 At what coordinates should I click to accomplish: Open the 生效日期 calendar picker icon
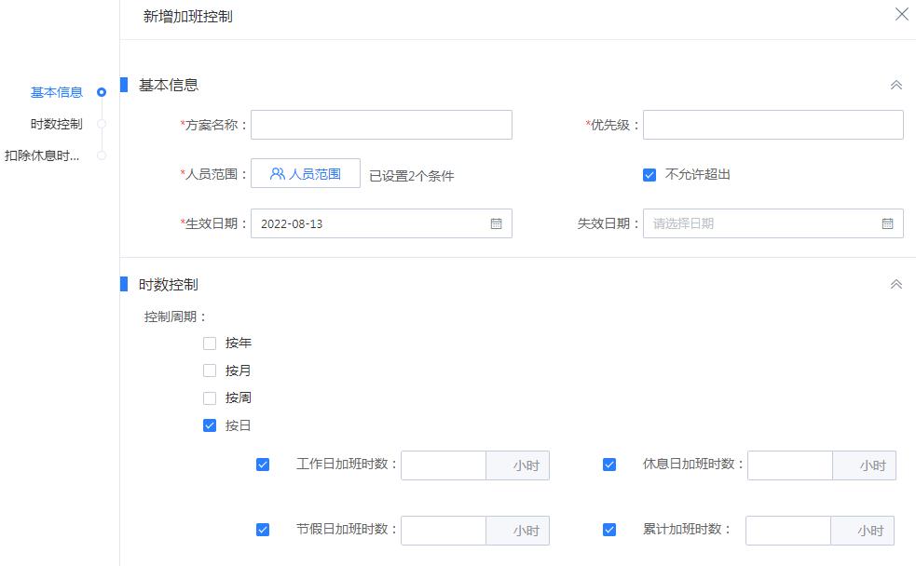(x=498, y=223)
